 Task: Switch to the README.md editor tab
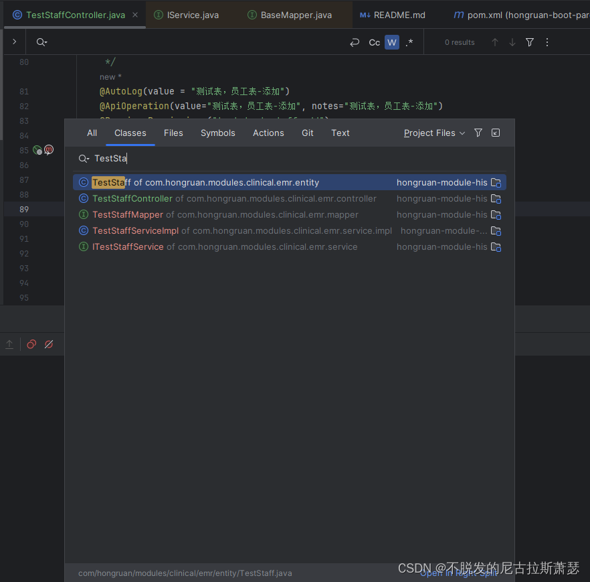(393, 15)
